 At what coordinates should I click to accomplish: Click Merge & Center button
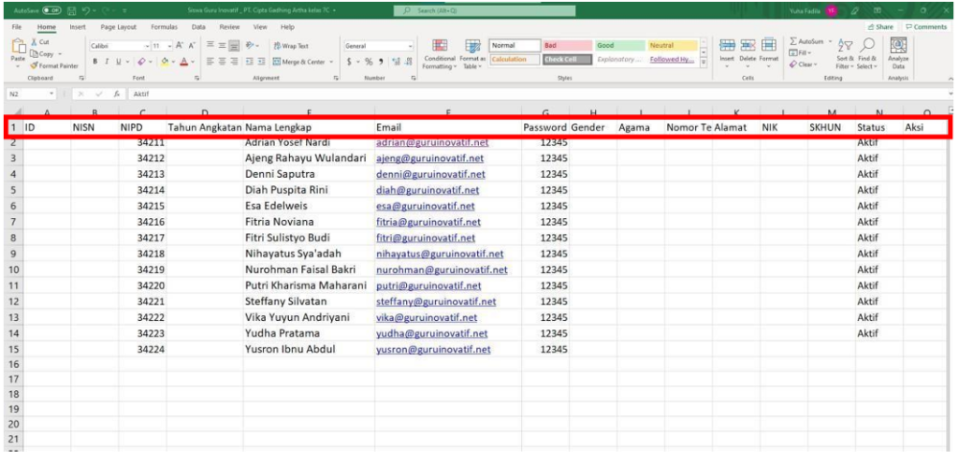click(x=298, y=62)
